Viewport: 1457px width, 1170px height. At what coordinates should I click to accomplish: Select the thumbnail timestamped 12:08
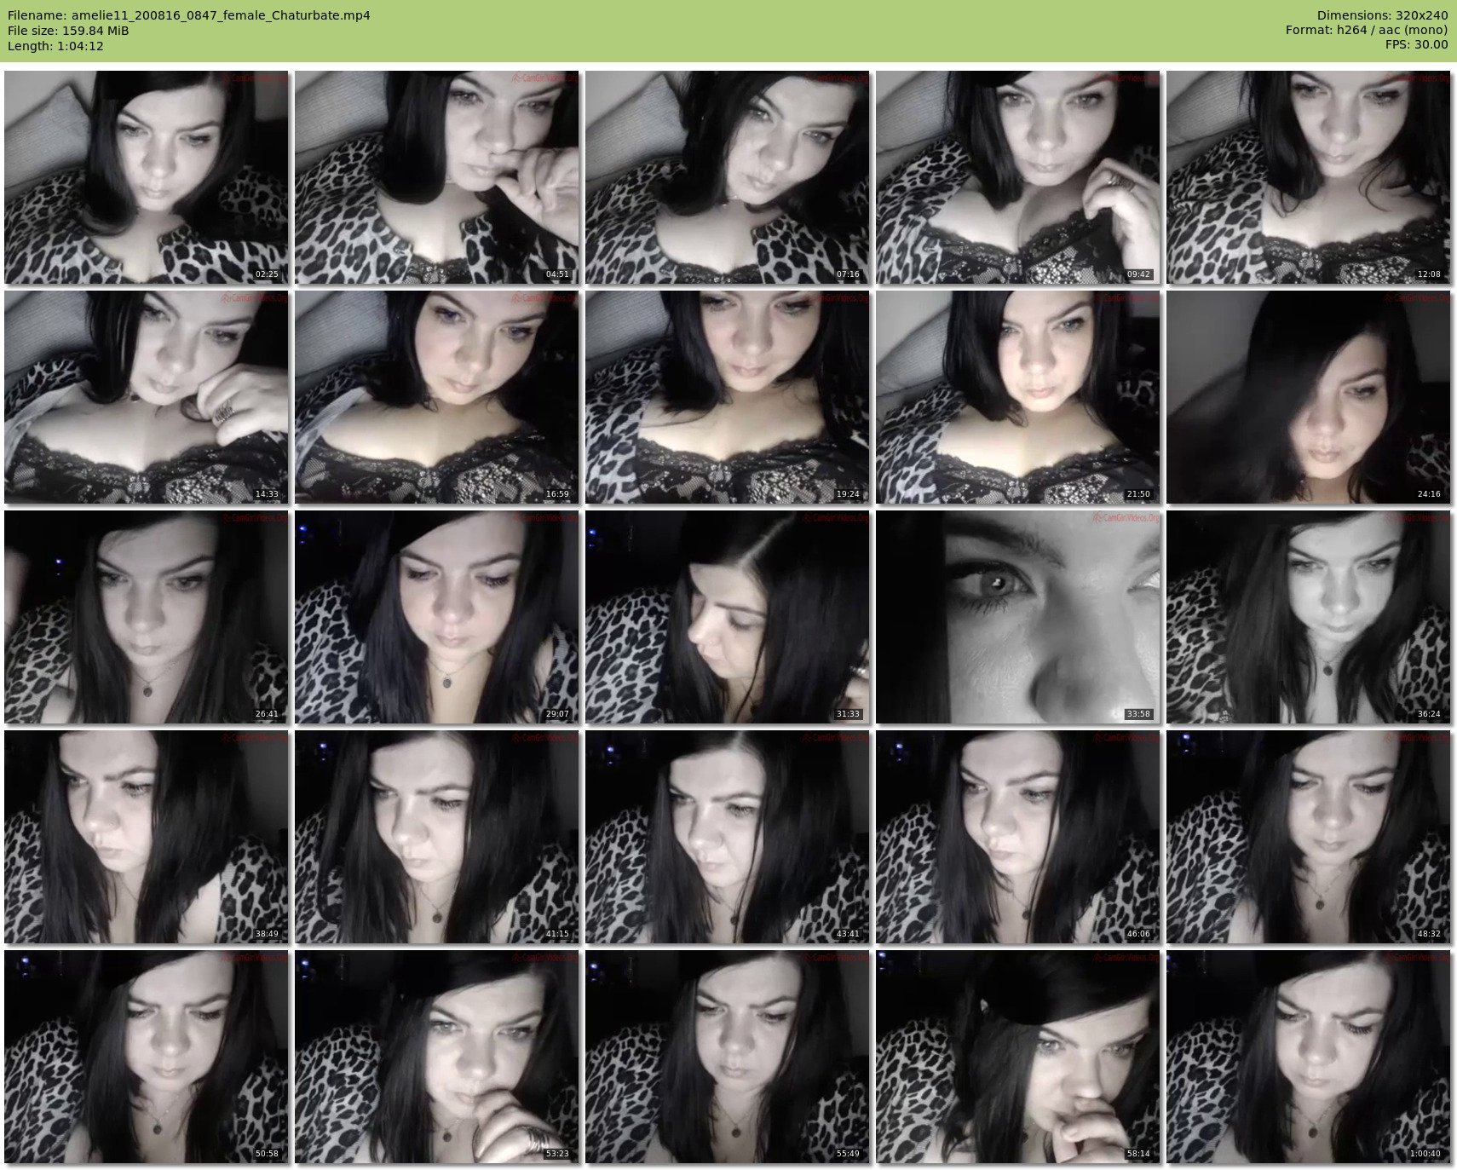[x=1308, y=177]
